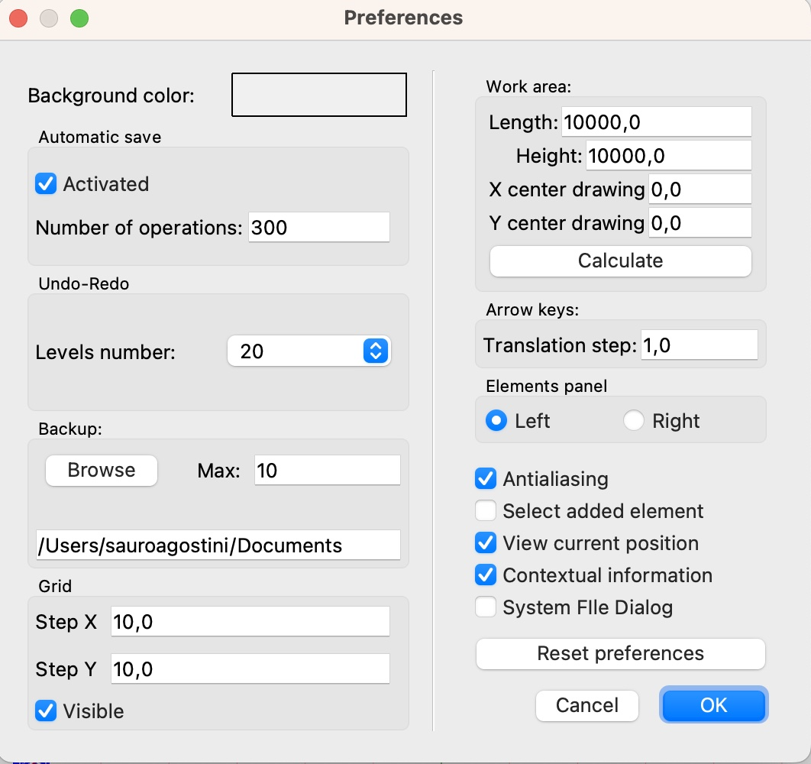Viewport: 811px width, 764px height.
Task: Close the Preferences window with red button
Action: pyautogui.click(x=18, y=18)
